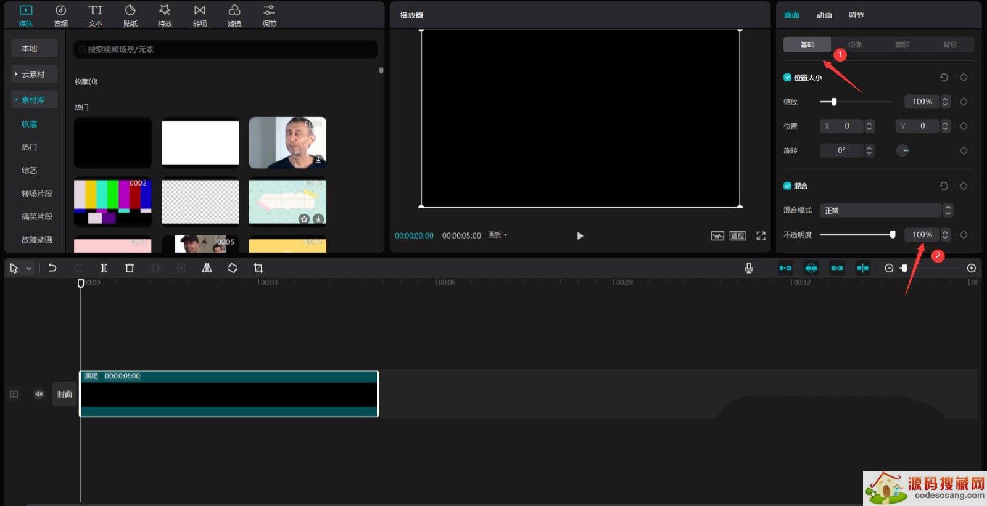Click the mirror flip icon
Screen dimensions: 987x506
pyautogui.click(x=207, y=268)
